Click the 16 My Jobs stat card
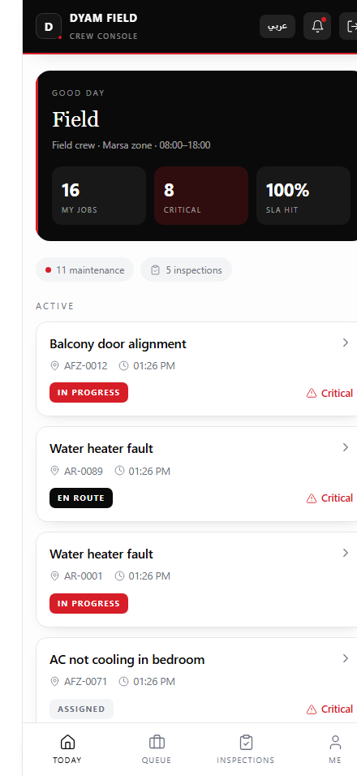357x776 pixels. pyautogui.click(x=99, y=196)
